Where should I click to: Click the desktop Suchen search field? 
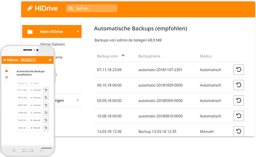pyautogui.click(x=92, y=8)
